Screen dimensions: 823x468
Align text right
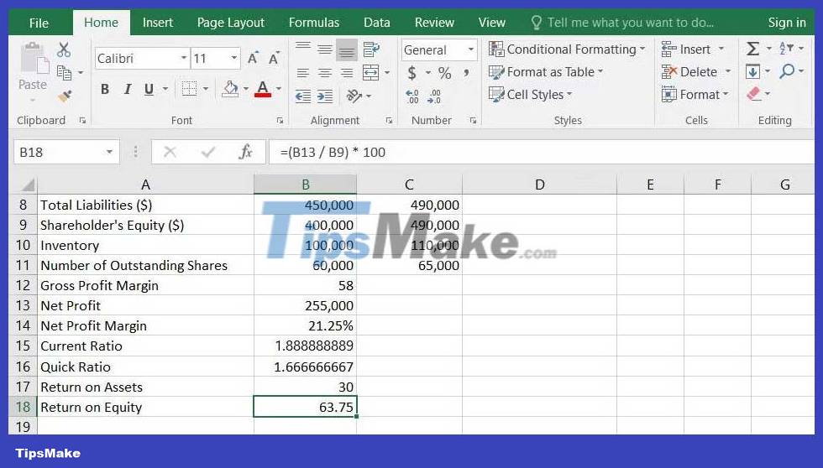pos(347,73)
